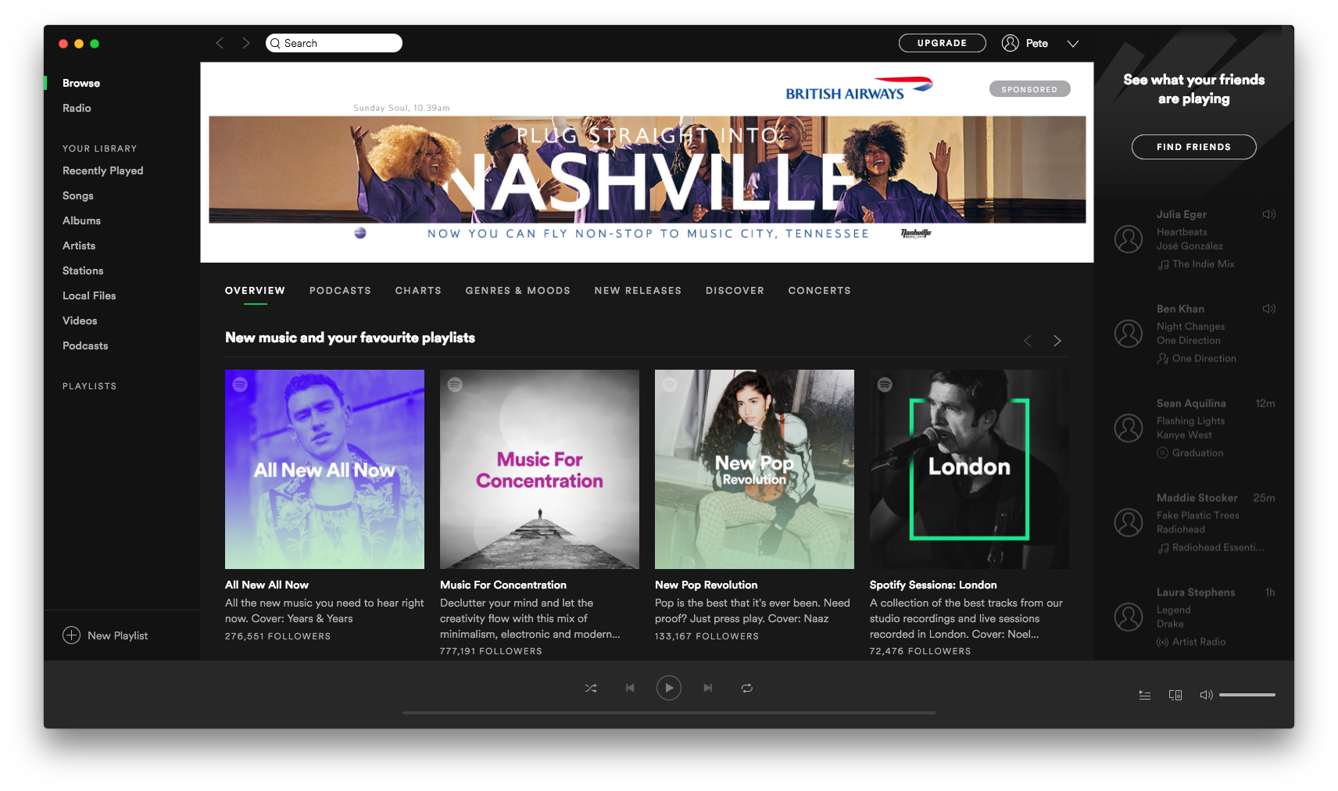1338x791 pixels.
Task: Click the New Playlist plus icon
Action: [71, 635]
